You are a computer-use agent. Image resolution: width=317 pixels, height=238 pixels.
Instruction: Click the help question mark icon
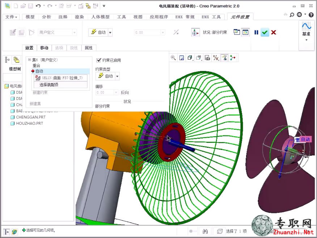click(311, 14)
